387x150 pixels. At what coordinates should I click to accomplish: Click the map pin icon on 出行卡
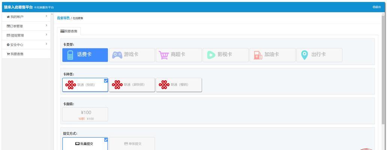click(305, 55)
